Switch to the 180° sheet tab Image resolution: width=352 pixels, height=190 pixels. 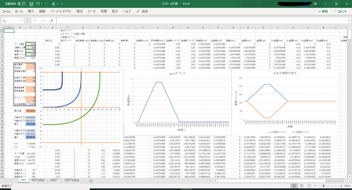pyautogui.click(x=54, y=180)
